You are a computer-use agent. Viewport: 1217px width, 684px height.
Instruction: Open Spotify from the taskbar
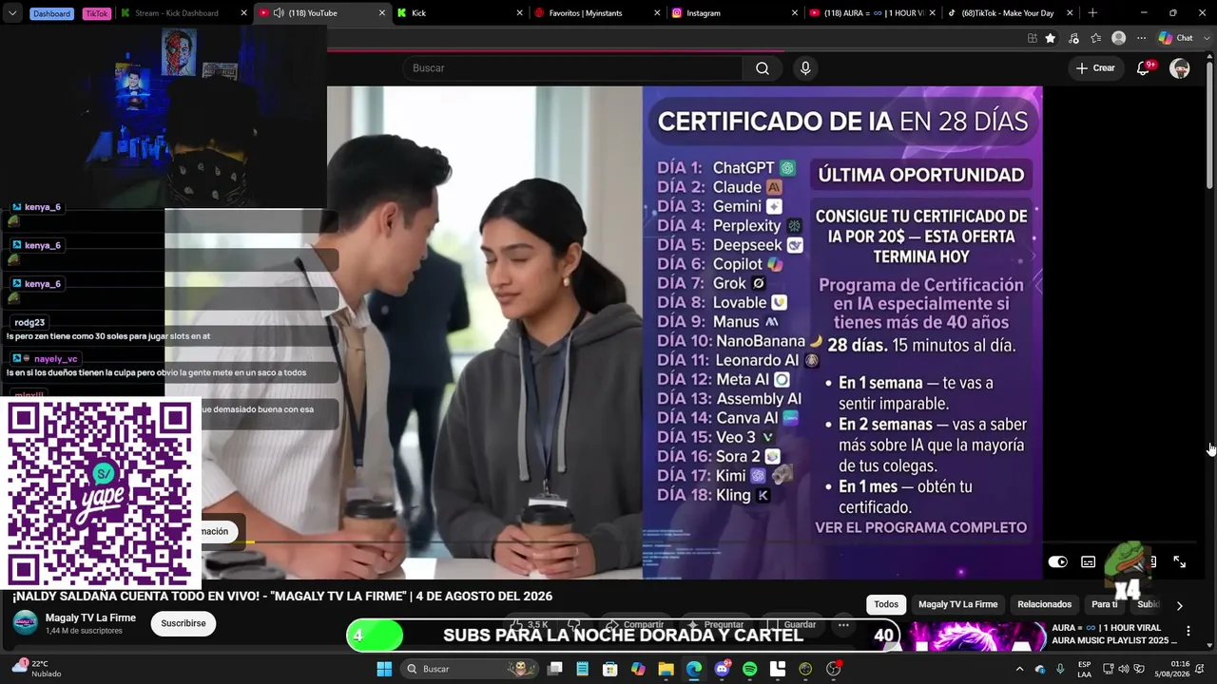tap(749, 669)
